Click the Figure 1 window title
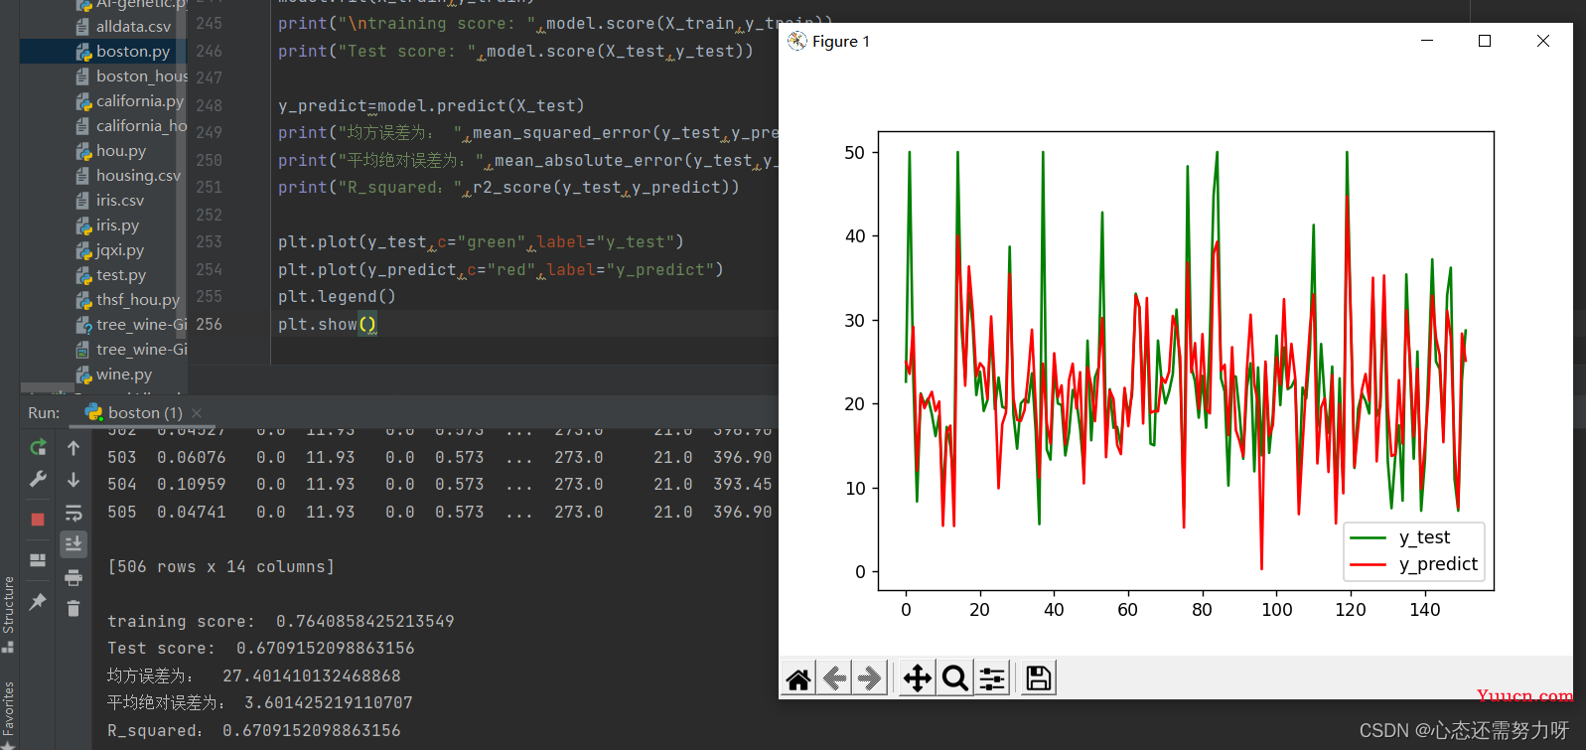The width and height of the screenshot is (1586, 750). [x=841, y=41]
